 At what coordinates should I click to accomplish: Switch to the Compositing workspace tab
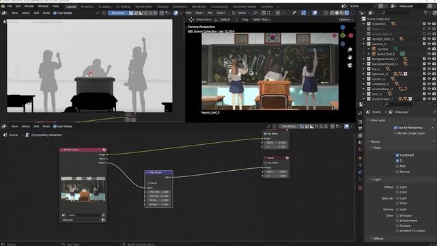click(219, 7)
